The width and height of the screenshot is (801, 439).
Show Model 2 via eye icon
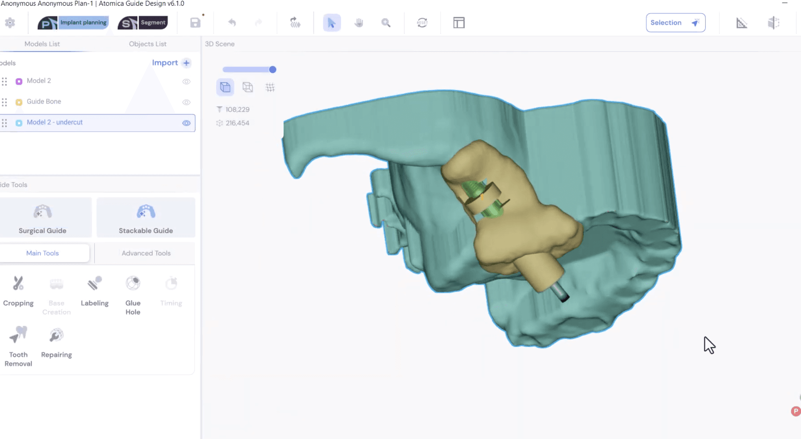pyautogui.click(x=186, y=82)
